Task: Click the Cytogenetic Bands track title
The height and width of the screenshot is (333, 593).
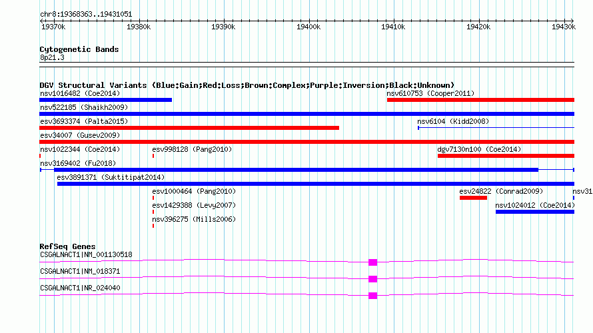Action: pyautogui.click(x=79, y=49)
